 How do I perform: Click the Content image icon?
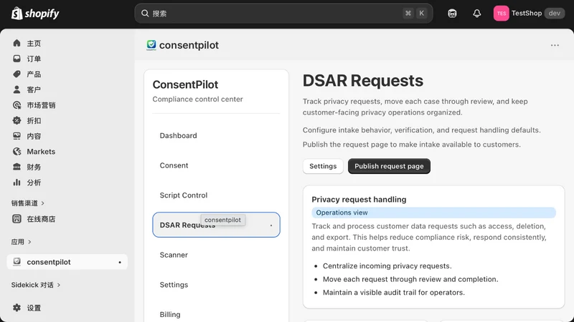pos(17,136)
